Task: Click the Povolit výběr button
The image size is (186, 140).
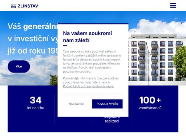Action: click(108, 104)
